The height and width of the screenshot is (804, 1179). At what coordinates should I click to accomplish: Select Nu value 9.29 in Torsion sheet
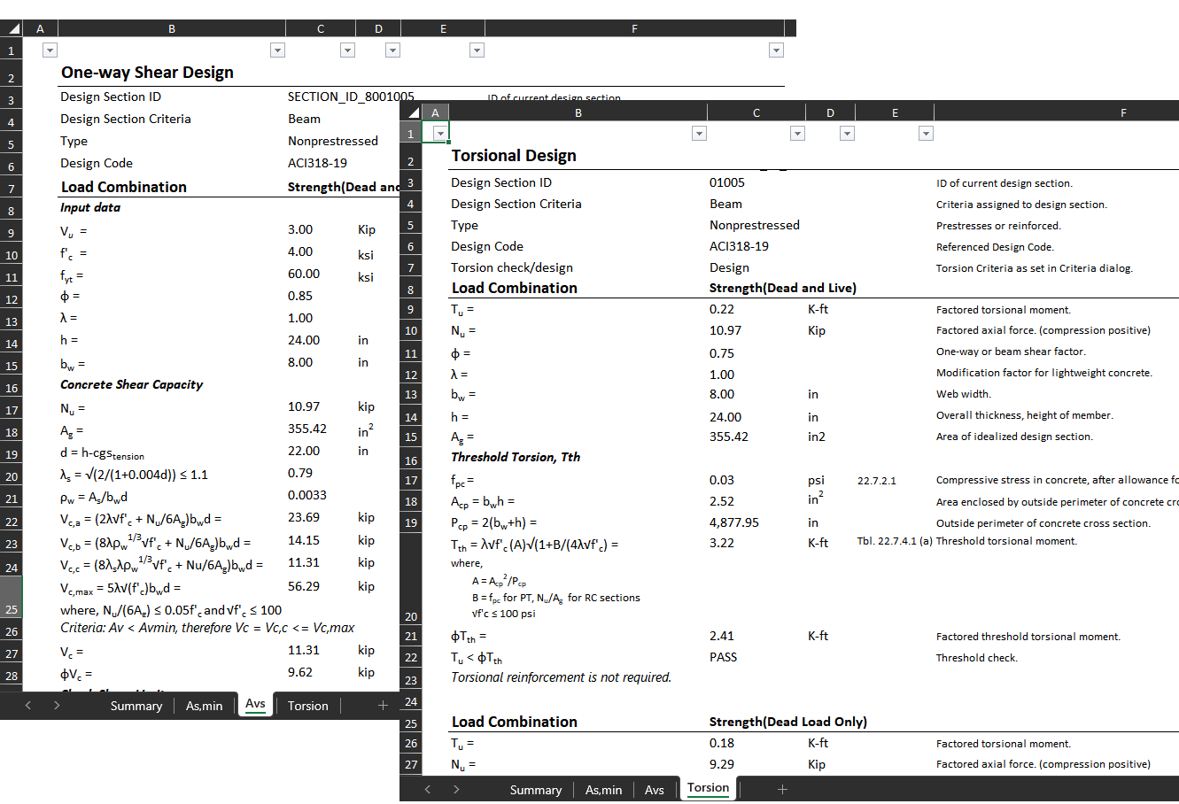tap(722, 763)
